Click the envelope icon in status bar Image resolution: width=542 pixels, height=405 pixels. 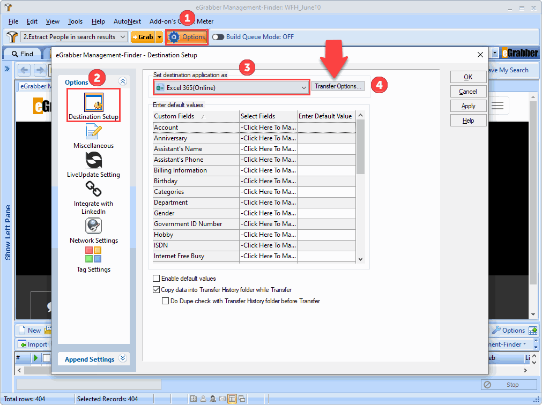(222, 399)
